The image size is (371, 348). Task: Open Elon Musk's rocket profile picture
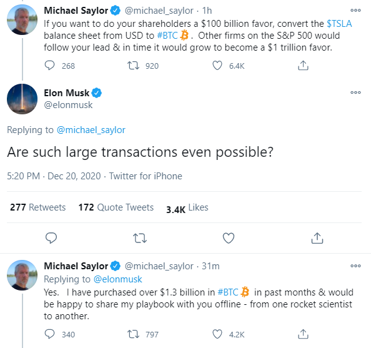coord(22,99)
